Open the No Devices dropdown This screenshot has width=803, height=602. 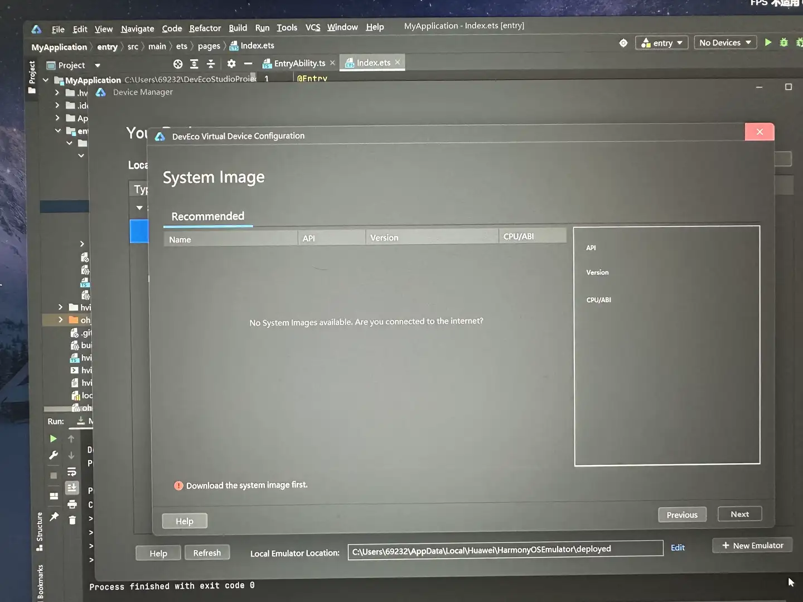[725, 42]
